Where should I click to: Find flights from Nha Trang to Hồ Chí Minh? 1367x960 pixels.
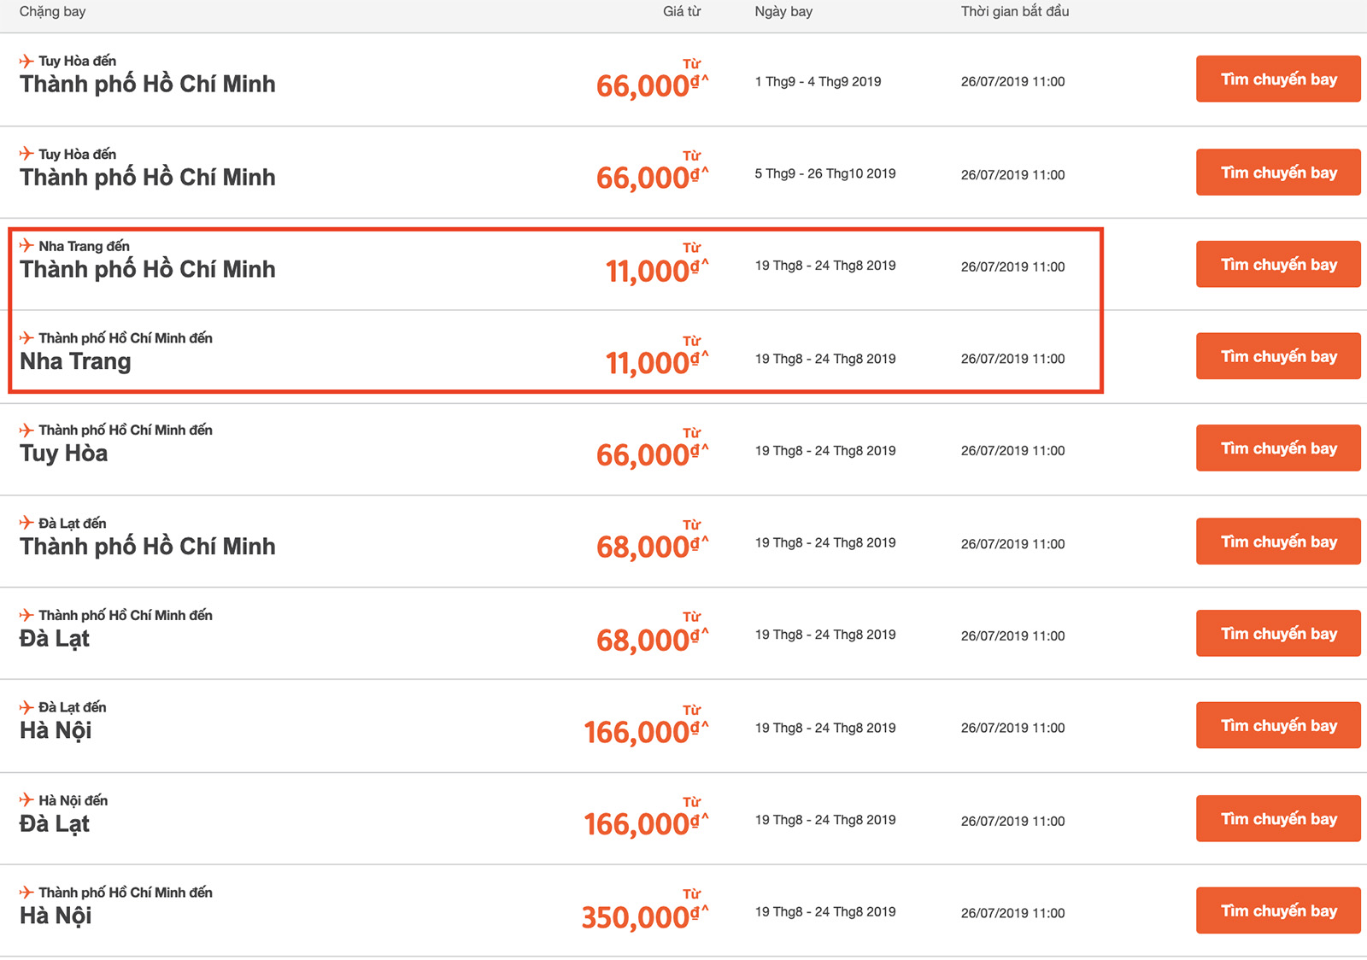1278,265
